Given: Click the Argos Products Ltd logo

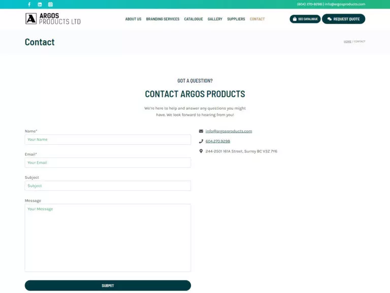Looking at the screenshot, I should pyautogui.click(x=53, y=19).
